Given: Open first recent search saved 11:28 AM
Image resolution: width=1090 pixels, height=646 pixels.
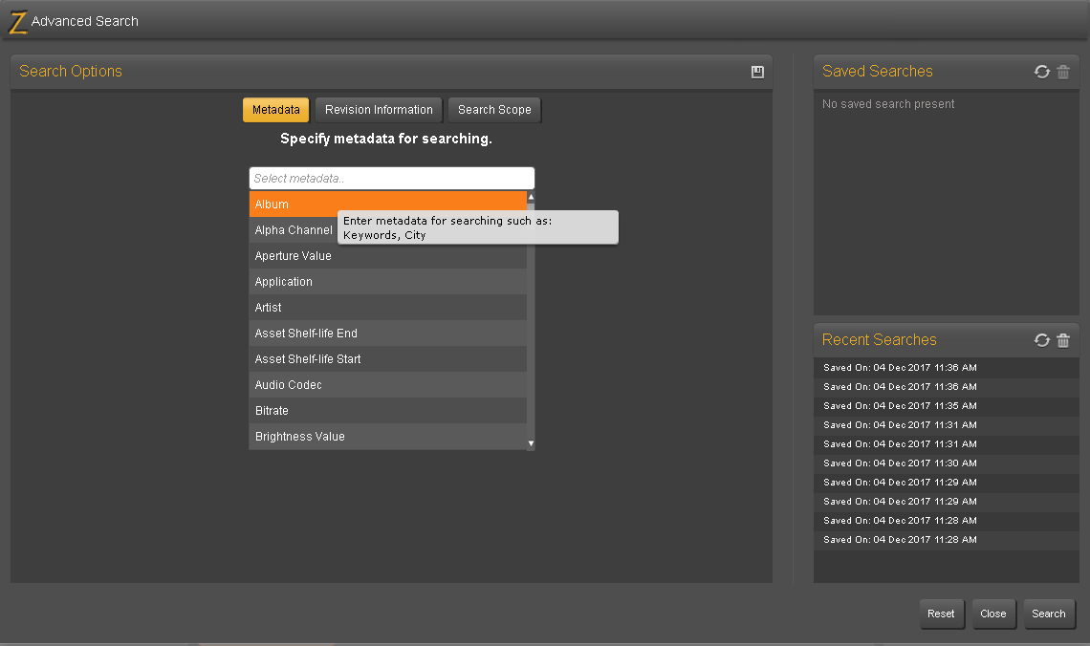Looking at the screenshot, I should pos(947,520).
